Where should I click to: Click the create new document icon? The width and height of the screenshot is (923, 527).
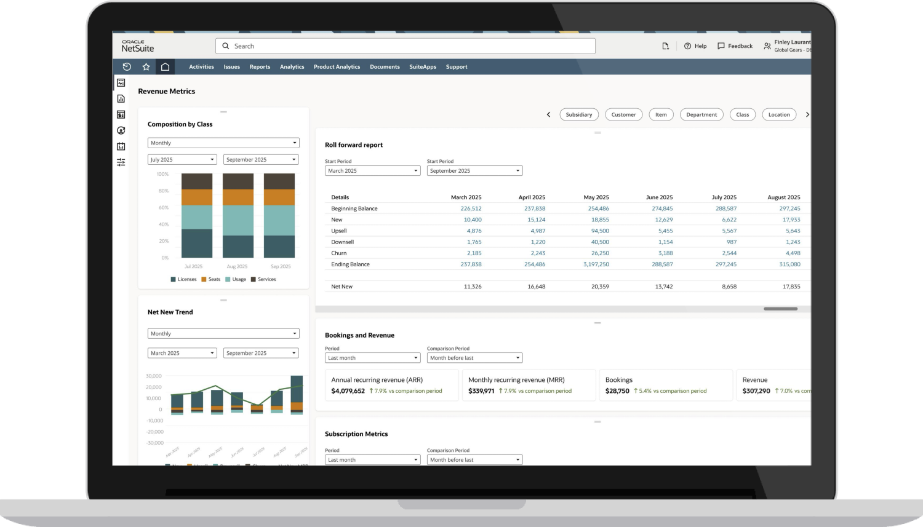coord(665,46)
